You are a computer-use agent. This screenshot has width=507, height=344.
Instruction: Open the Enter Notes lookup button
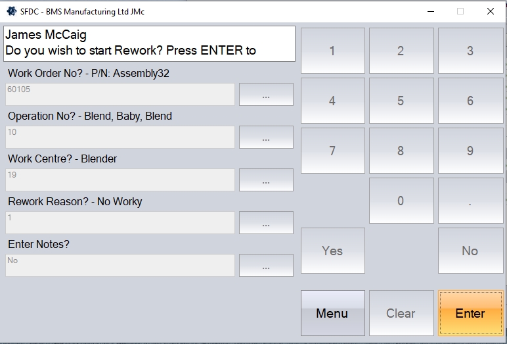coord(266,266)
